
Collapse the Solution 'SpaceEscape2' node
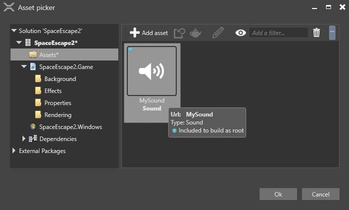point(14,31)
